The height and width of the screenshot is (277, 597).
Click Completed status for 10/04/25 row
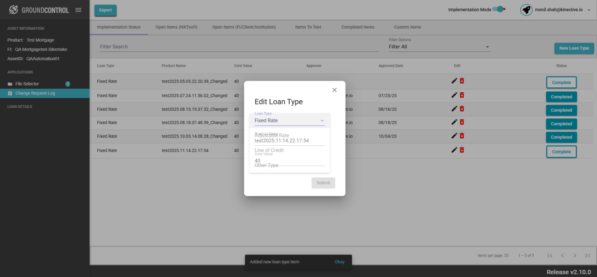(561, 137)
